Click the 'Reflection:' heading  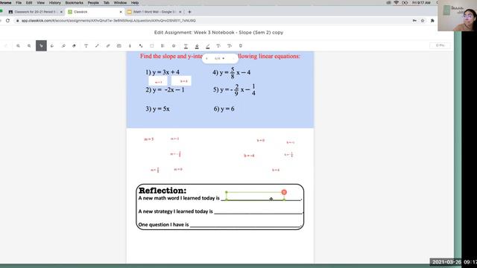click(x=162, y=191)
